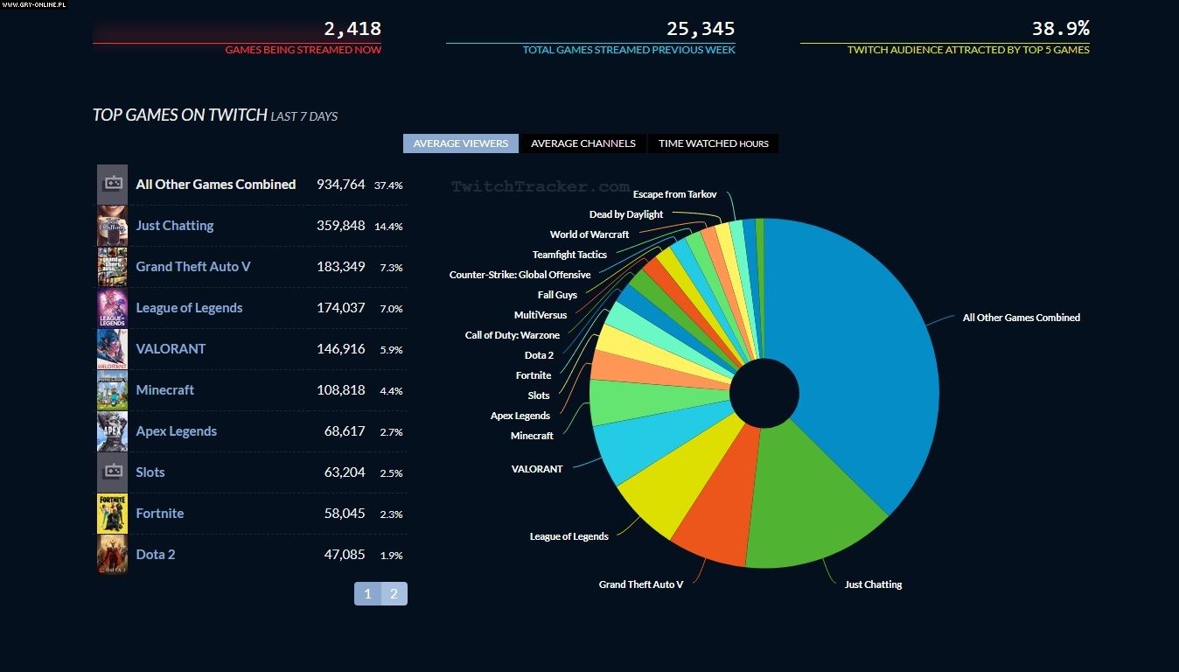1179x672 pixels.
Task: Select the Time Watched Hours tab
Action: click(713, 143)
